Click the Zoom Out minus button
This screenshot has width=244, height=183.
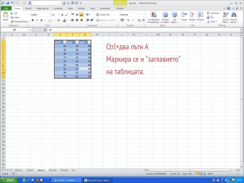click(216, 174)
